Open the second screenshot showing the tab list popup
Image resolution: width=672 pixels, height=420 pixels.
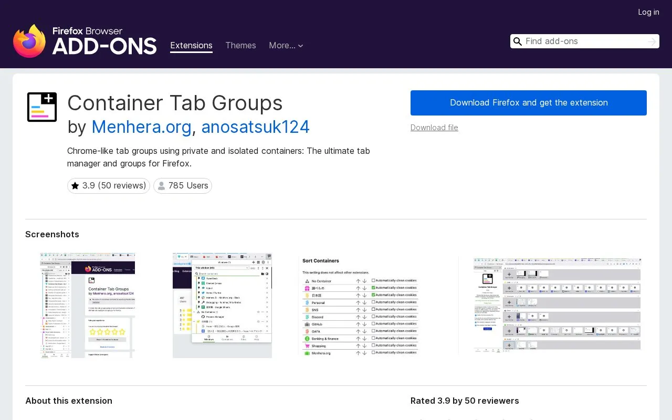[222, 306]
